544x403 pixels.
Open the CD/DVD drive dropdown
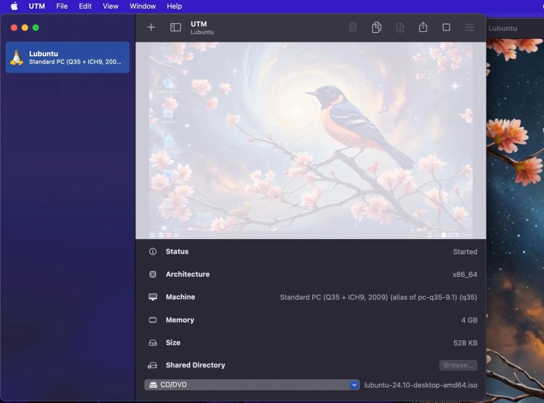[x=252, y=385]
